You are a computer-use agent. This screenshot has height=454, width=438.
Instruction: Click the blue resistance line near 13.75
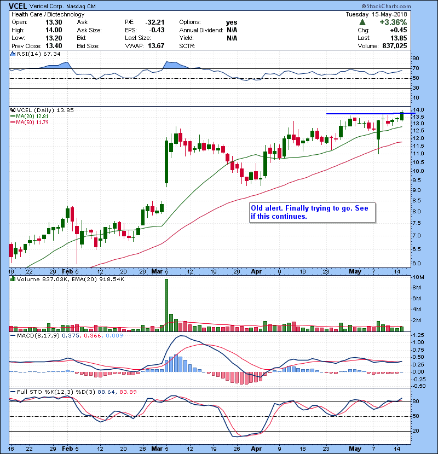click(x=370, y=114)
